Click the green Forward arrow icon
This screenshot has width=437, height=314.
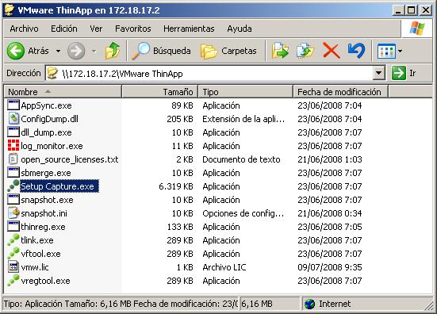coord(76,51)
